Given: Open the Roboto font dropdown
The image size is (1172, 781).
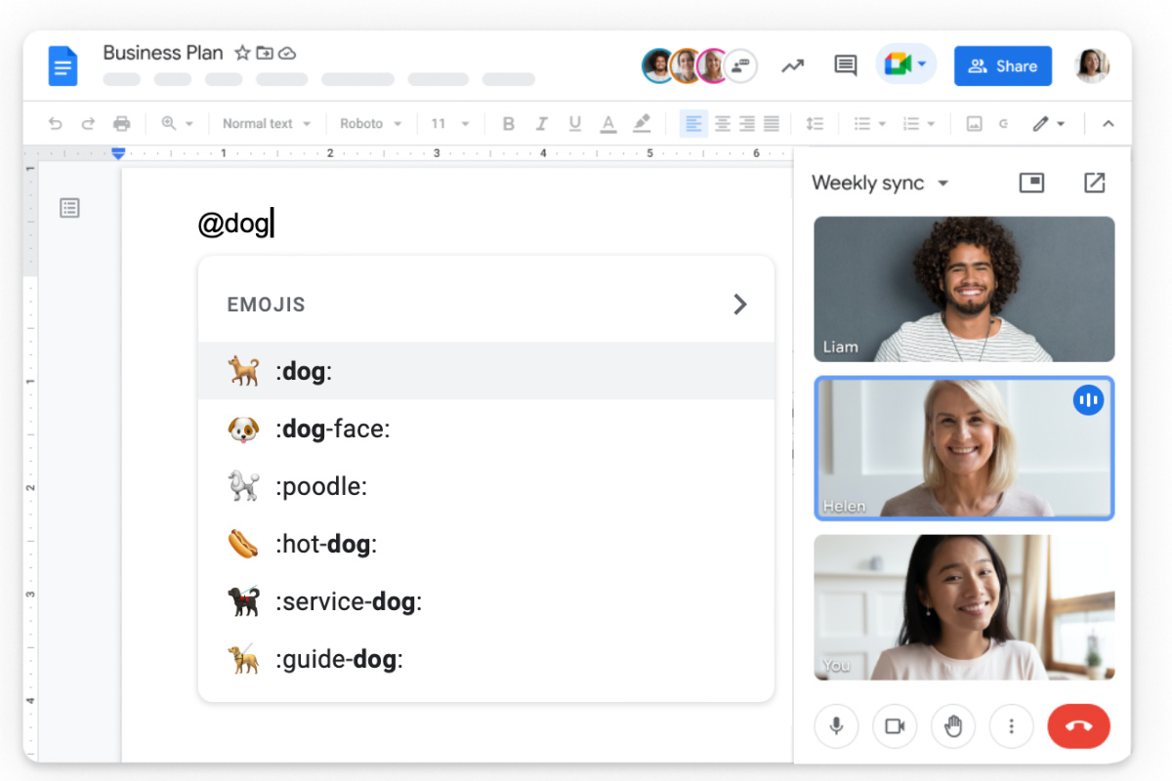Looking at the screenshot, I should point(371,124).
